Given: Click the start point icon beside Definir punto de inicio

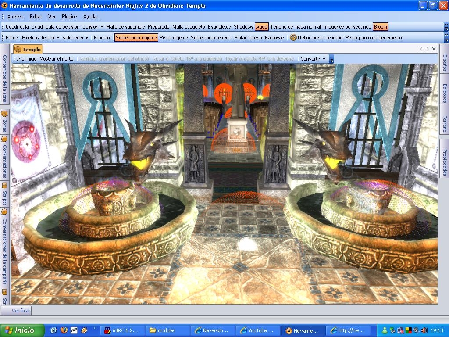Looking at the screenshot, I should tap(293, 38).
